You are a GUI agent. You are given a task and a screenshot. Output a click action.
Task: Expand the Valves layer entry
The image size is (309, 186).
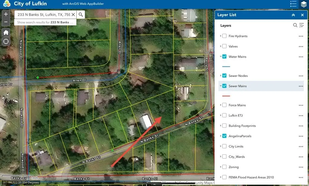[221, 47]
